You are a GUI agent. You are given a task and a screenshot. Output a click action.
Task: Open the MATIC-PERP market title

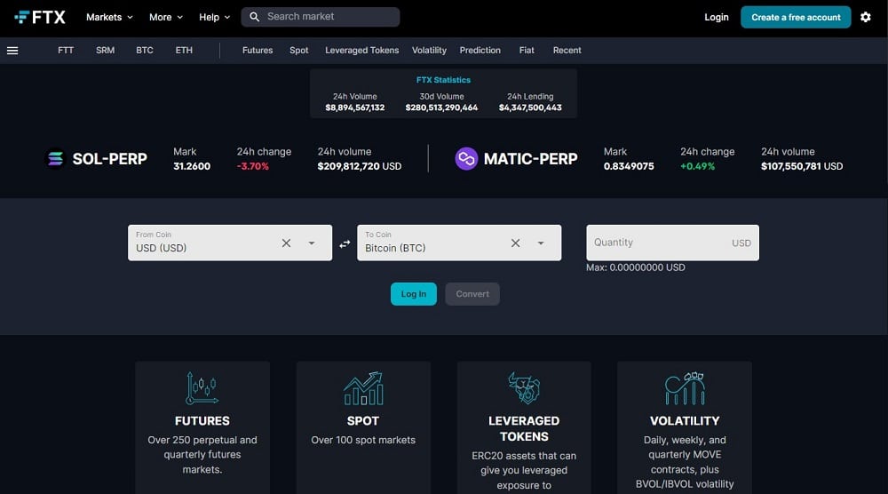[x=531, y=159]
